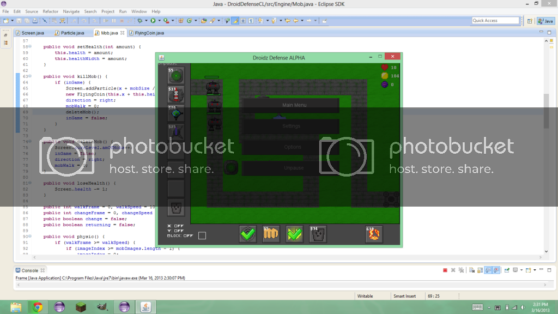This screenshot has height=314, width=558.
Task: Click the Settings button in game
Action: pos(290,126)
